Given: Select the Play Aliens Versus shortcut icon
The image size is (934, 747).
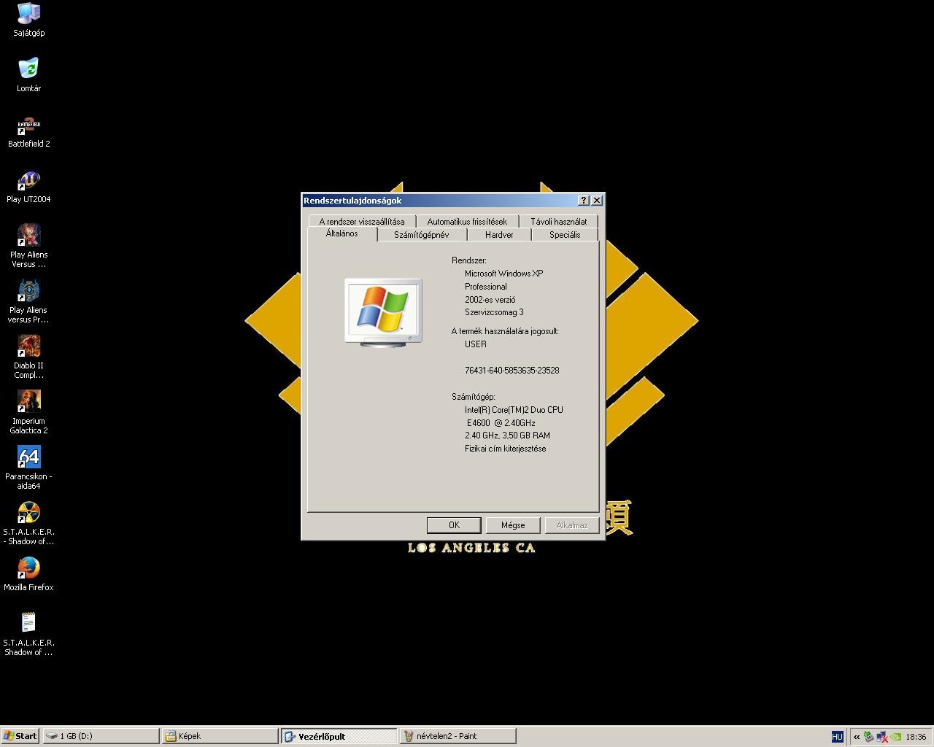Looking at the screenshot, I should click(28, 245).
